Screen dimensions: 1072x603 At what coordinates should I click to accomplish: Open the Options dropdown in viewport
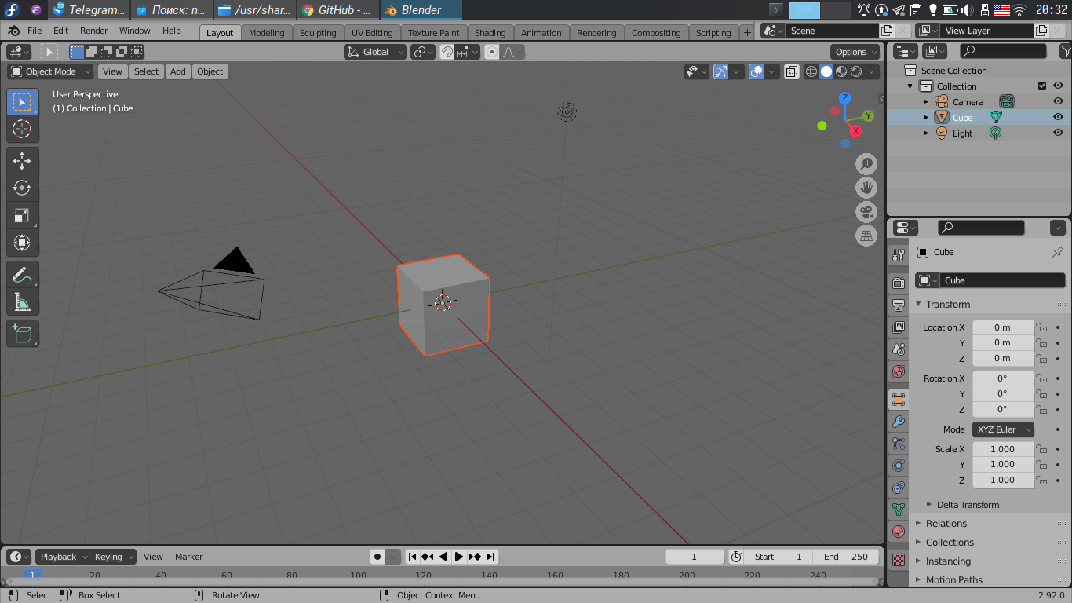pos(856,52)
